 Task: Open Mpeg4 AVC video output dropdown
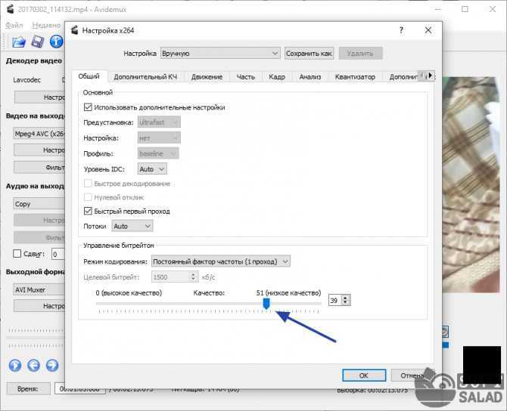click(39, 134)
